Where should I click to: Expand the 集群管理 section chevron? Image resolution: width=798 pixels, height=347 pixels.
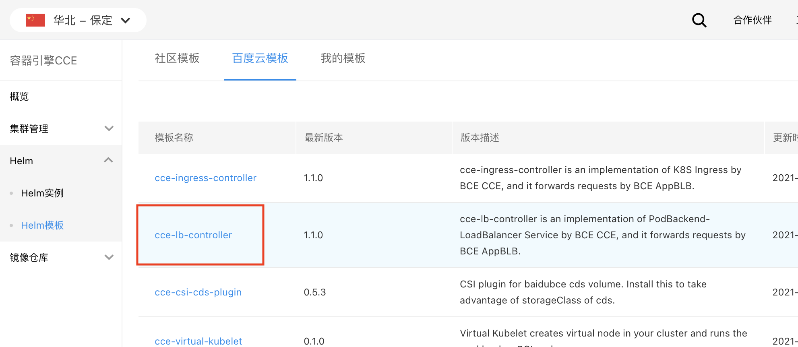109,128
